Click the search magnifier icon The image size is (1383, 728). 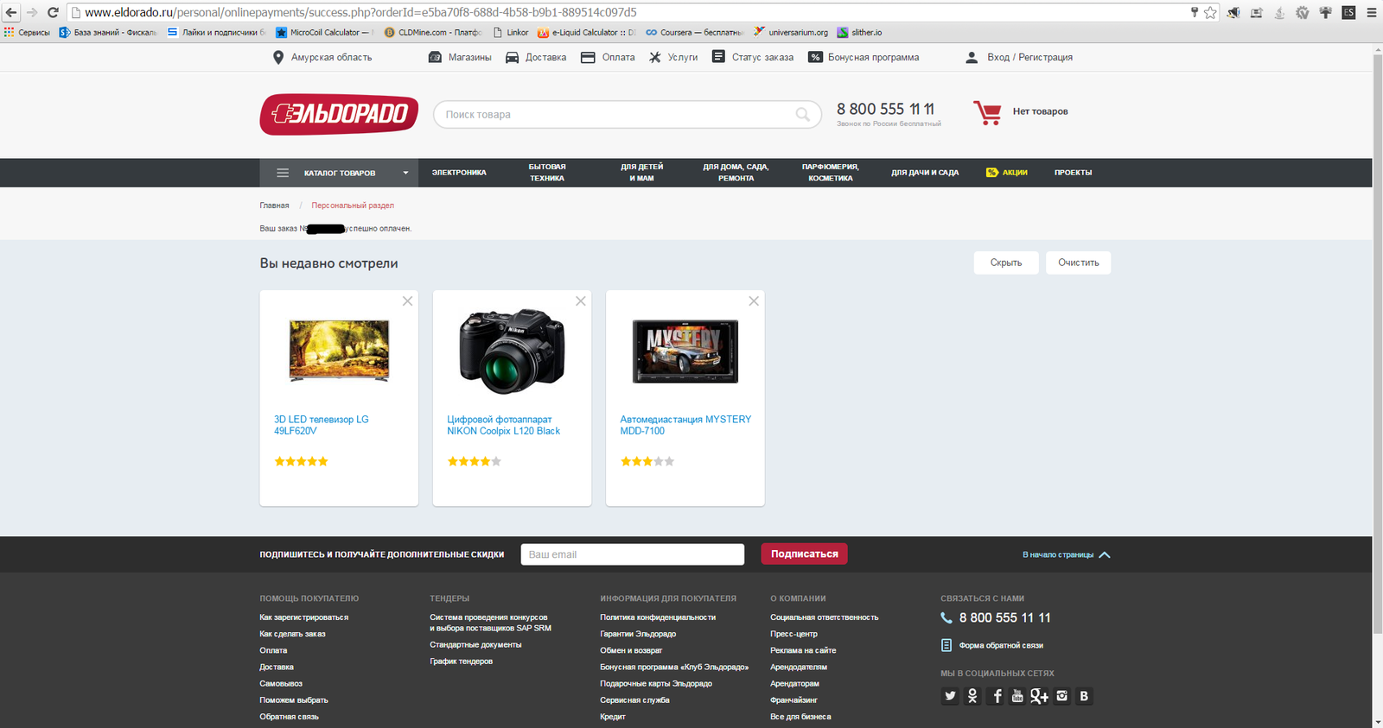[x=803, y=114]
